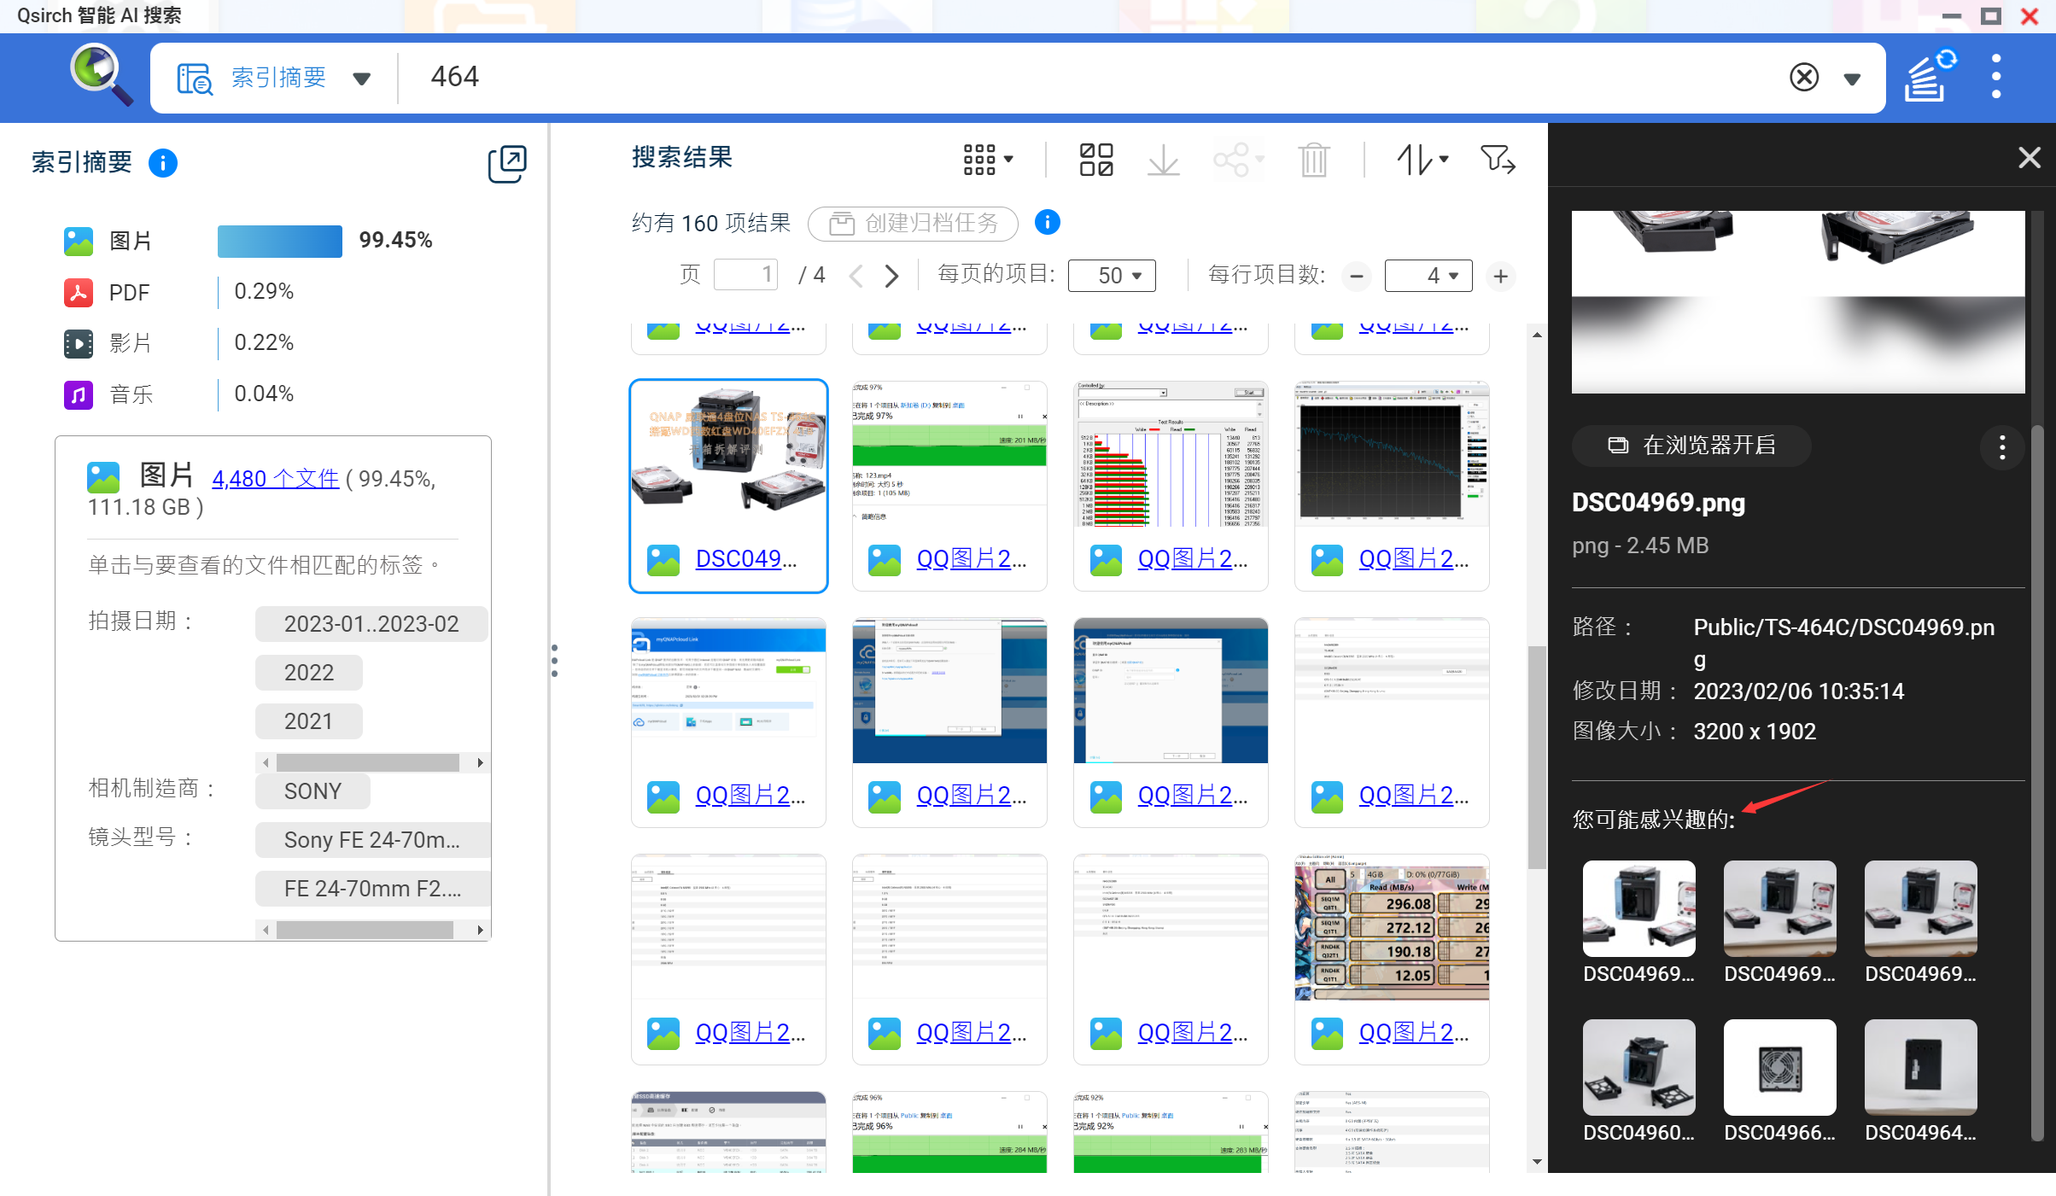The width and height of the screenshot is (2056, 1196).
Task: Increase items per row with plus
Action: (1500, 276)
